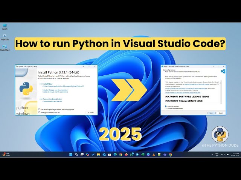This screenshot has width=241, height=180.
Task: Cancel the Python 3.13.1 setup
Action: point(91,112)
